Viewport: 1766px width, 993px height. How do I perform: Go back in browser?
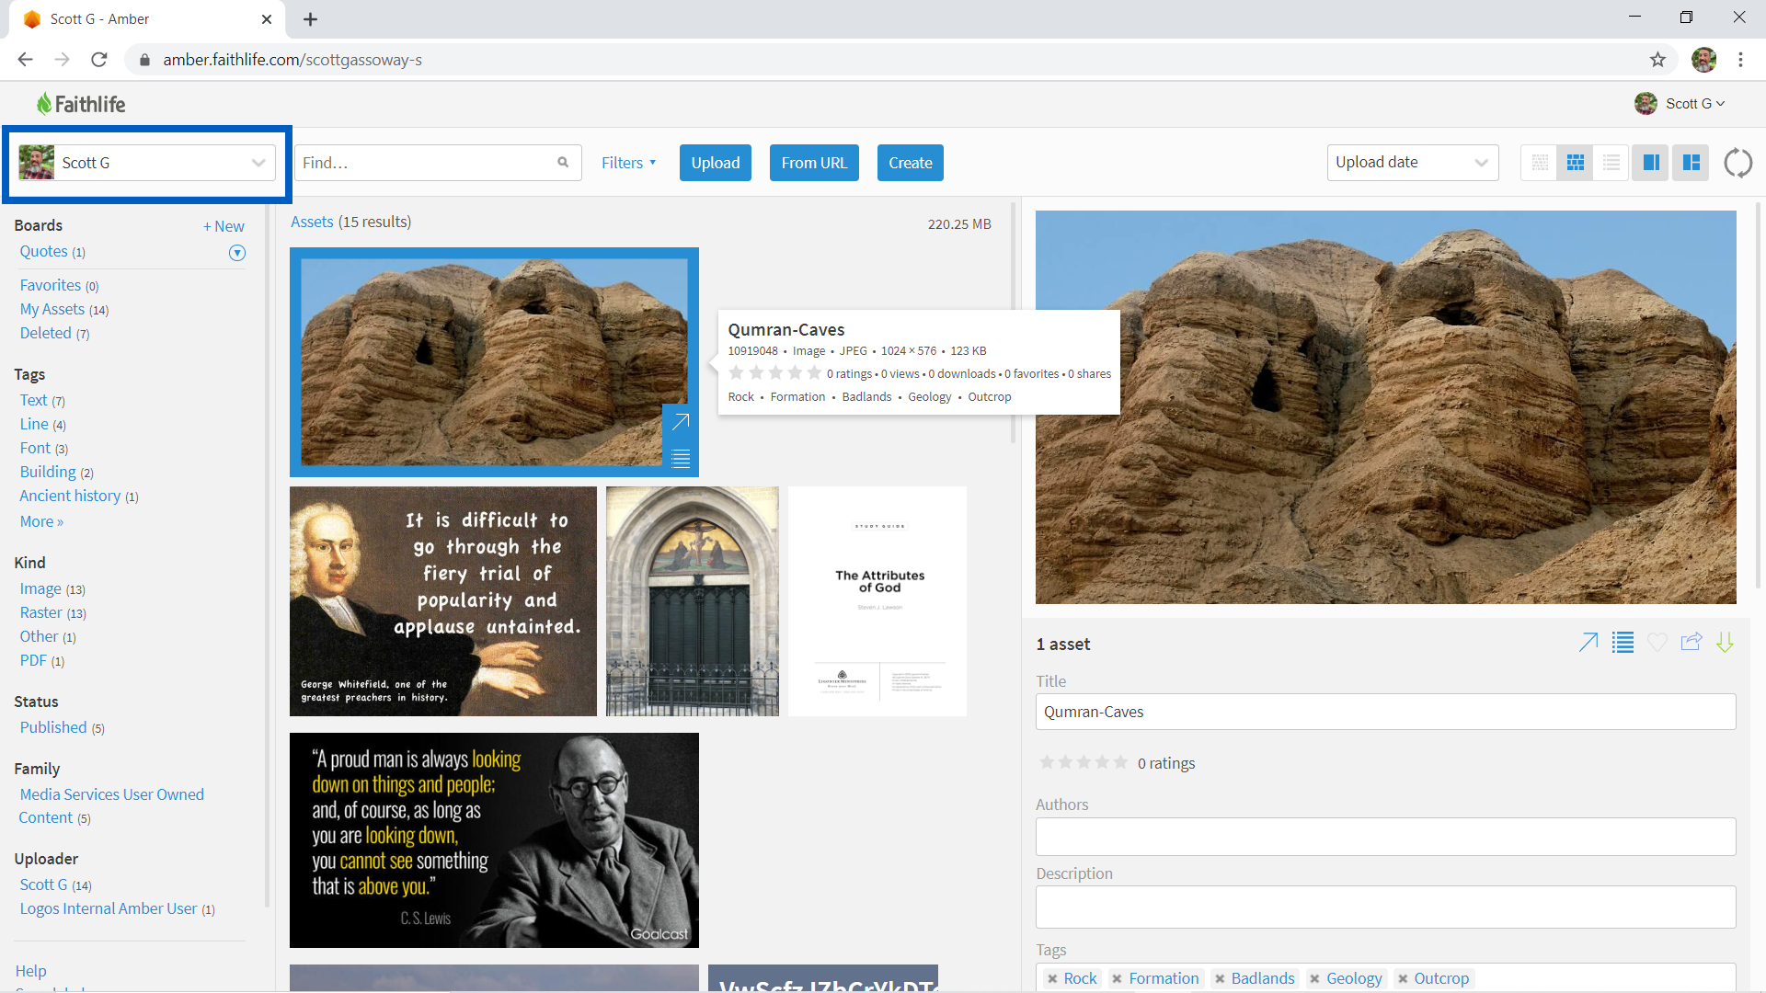point(26,60)
